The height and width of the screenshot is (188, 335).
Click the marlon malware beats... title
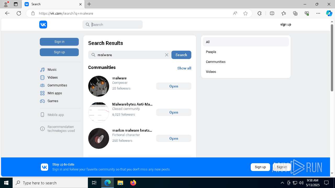(132, 130)
